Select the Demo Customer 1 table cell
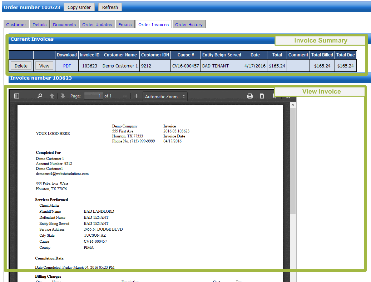The image size is (371, 282). click(120, 66)
